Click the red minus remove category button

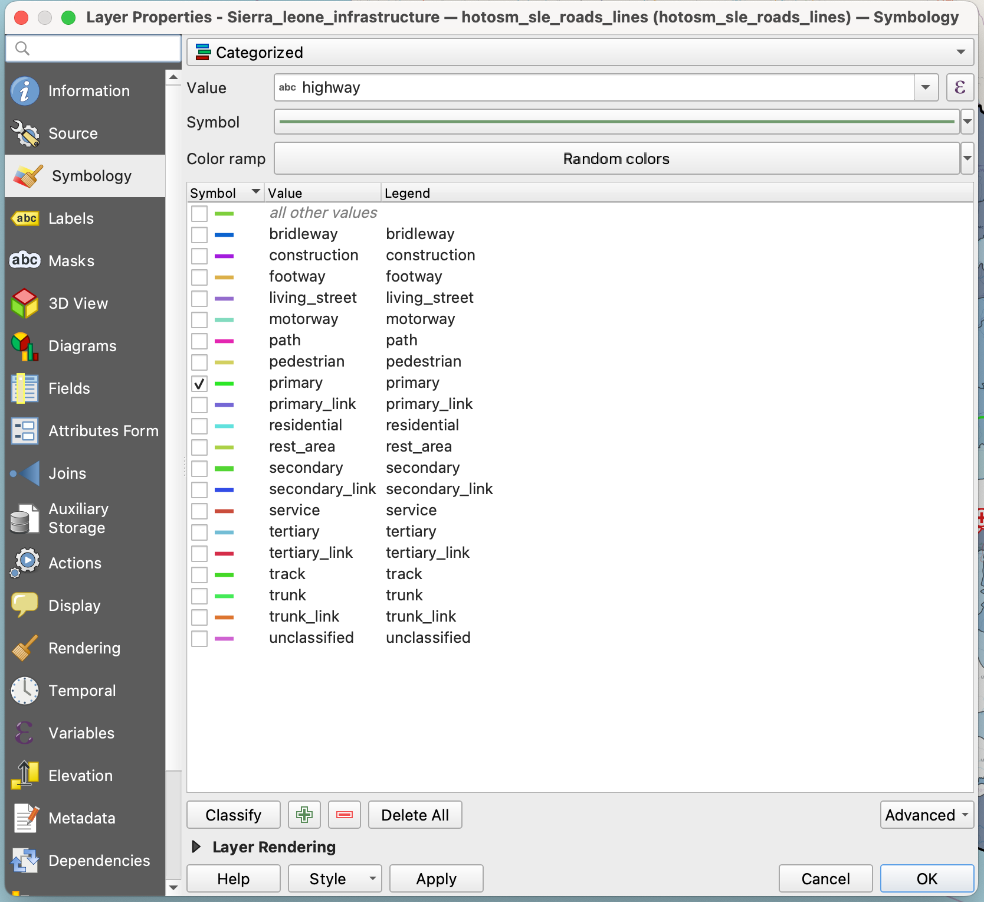(345, 815)
